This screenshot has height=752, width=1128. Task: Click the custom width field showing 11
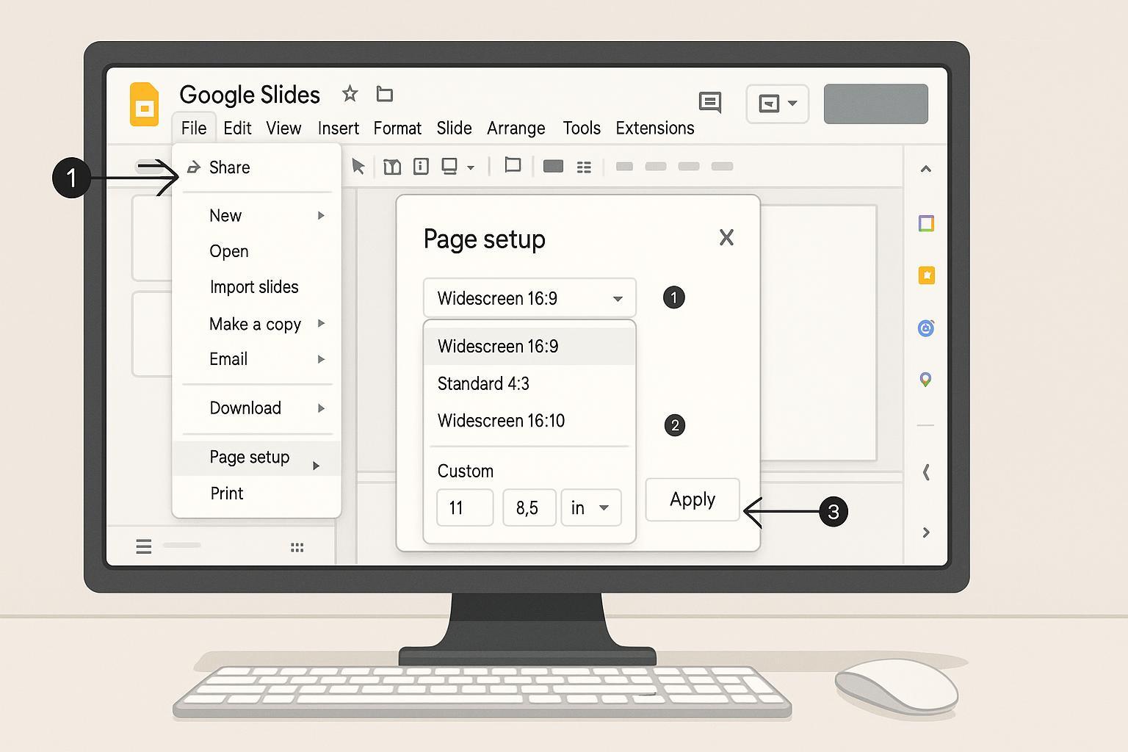click(x=464, y=507)
